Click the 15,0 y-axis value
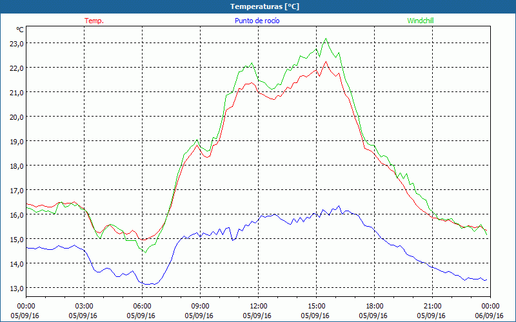Screen dimensions: 516x322 pyautogui.click(x=17, y=239)
